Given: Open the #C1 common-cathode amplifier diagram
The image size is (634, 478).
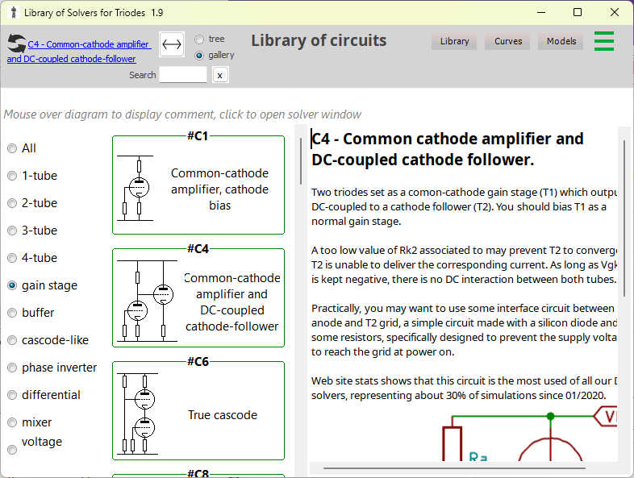Looking at the screenshot, I should (x=198, y=185).
